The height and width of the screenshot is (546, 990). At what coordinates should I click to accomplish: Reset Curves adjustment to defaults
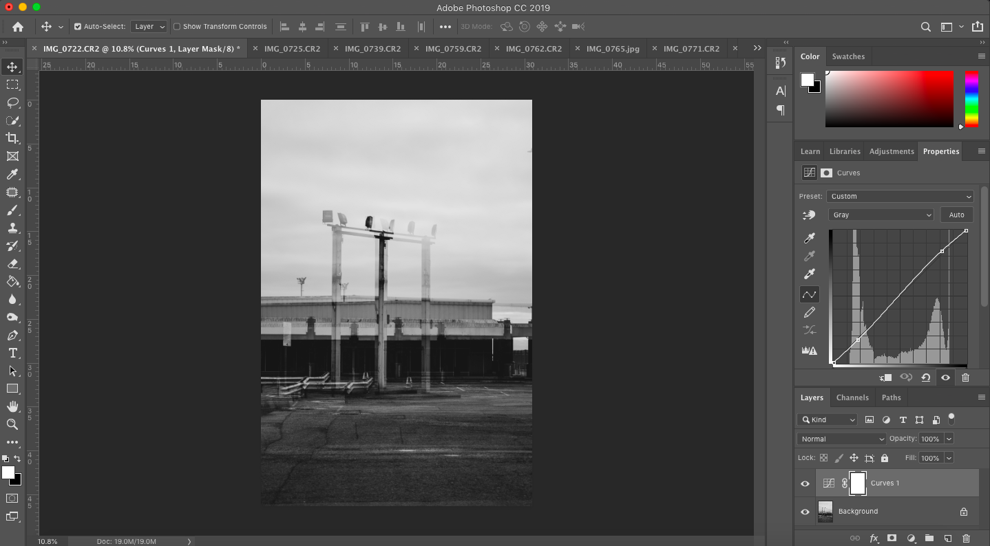926,378
